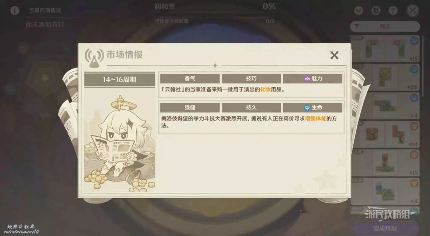Click the 生命 heart icon tag
Viewport: 430px width, 236px height.
coord(312,108)
